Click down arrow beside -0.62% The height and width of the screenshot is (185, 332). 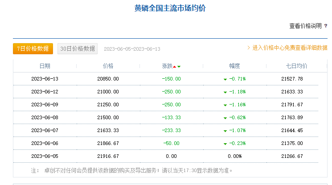tap(225, 118)
